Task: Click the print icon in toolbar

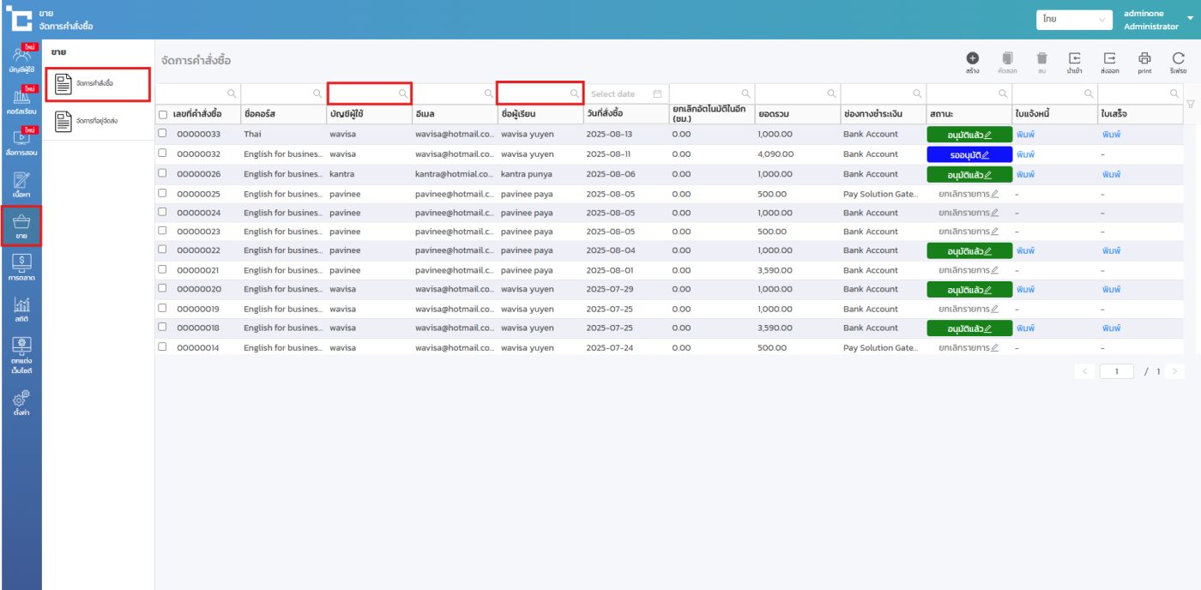Action: (1144, 58)
